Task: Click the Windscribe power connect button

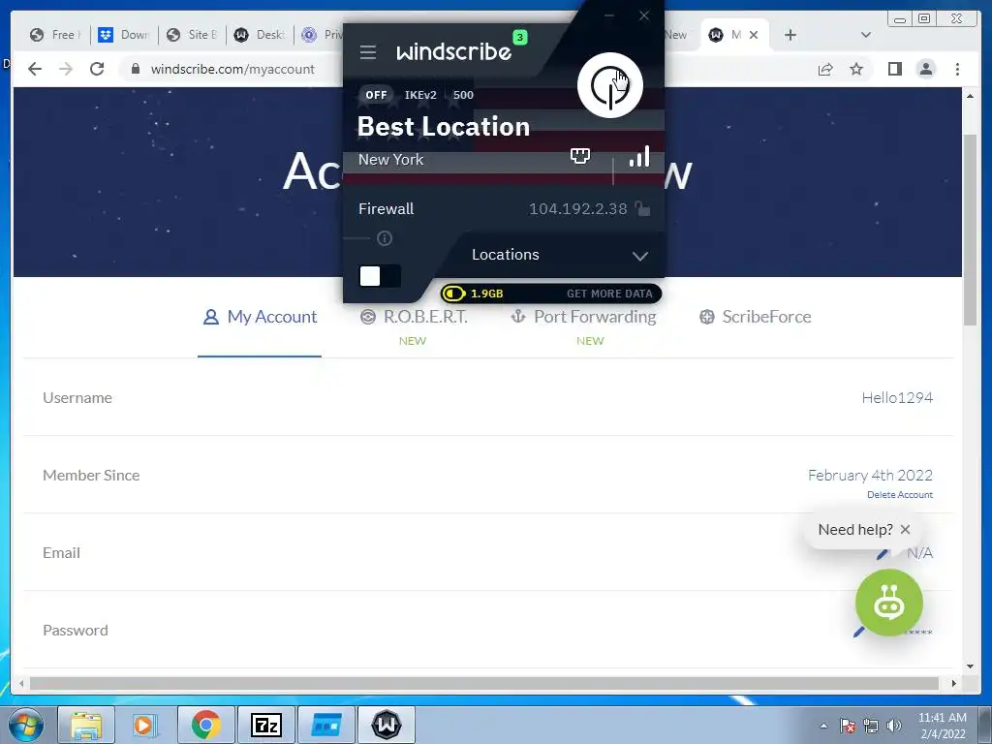Action: coord(610,85)
